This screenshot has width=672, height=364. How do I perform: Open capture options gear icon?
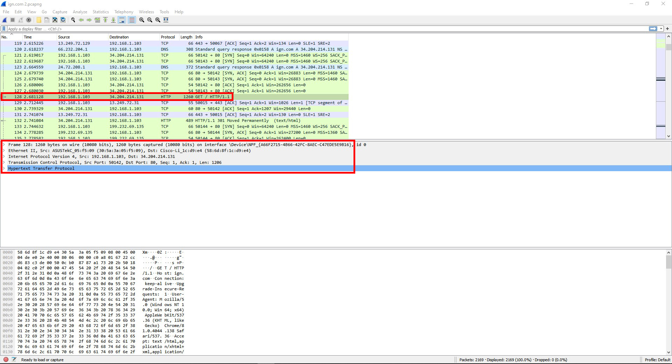pyautogui.click(x=29, y=20)
